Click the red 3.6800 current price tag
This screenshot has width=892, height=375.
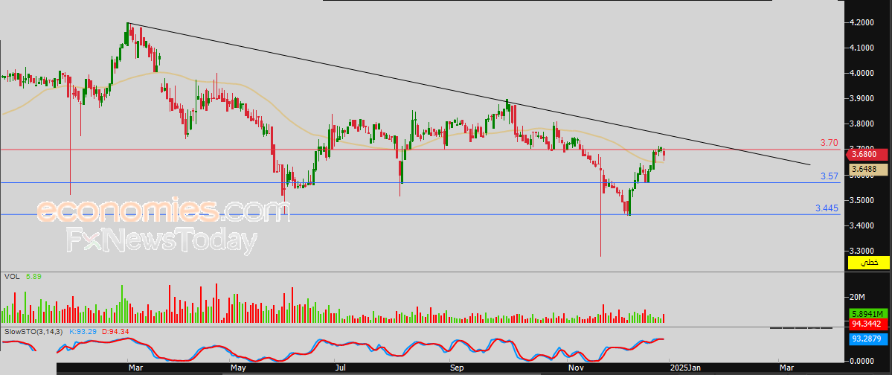[x=868, y=154]
